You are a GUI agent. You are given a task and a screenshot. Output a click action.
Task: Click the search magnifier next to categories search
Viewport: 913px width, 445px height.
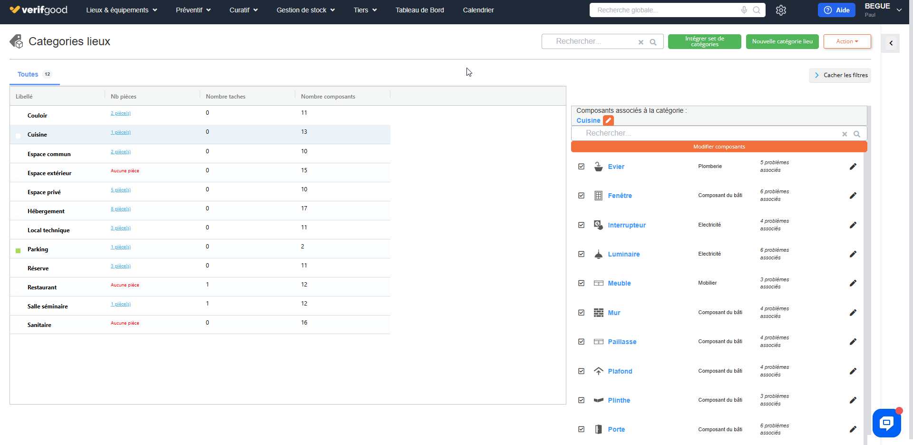coord(653,42)
